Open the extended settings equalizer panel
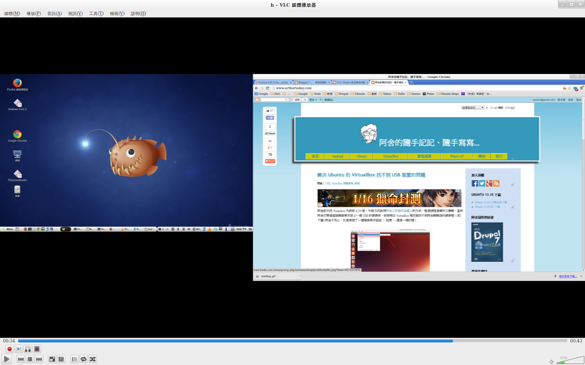 pyautogui.click(x=61, y=359)
